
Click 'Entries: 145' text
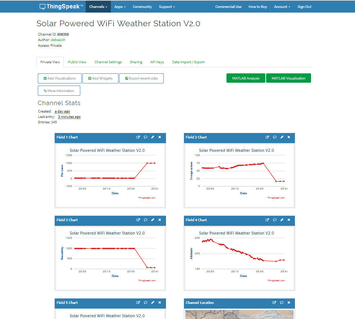pyautogui.click(x=47, y=122)
